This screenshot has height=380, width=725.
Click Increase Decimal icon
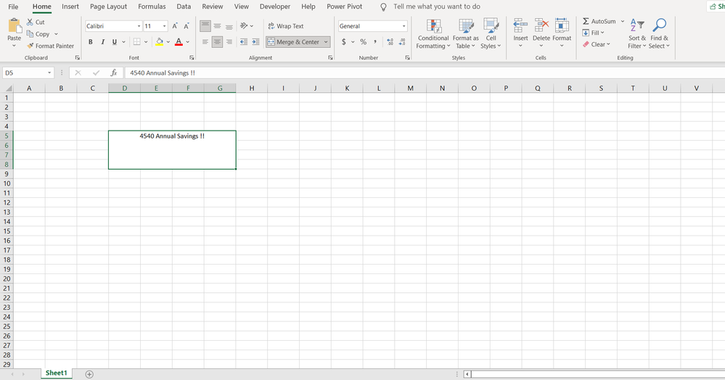pyautogui.click(x=390, y=42)
